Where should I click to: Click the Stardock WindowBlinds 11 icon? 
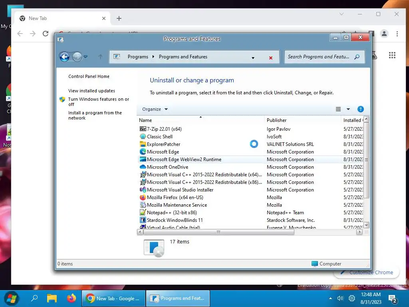coord(143,220)
